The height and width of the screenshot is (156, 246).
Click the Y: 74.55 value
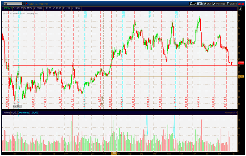[76, 8]
